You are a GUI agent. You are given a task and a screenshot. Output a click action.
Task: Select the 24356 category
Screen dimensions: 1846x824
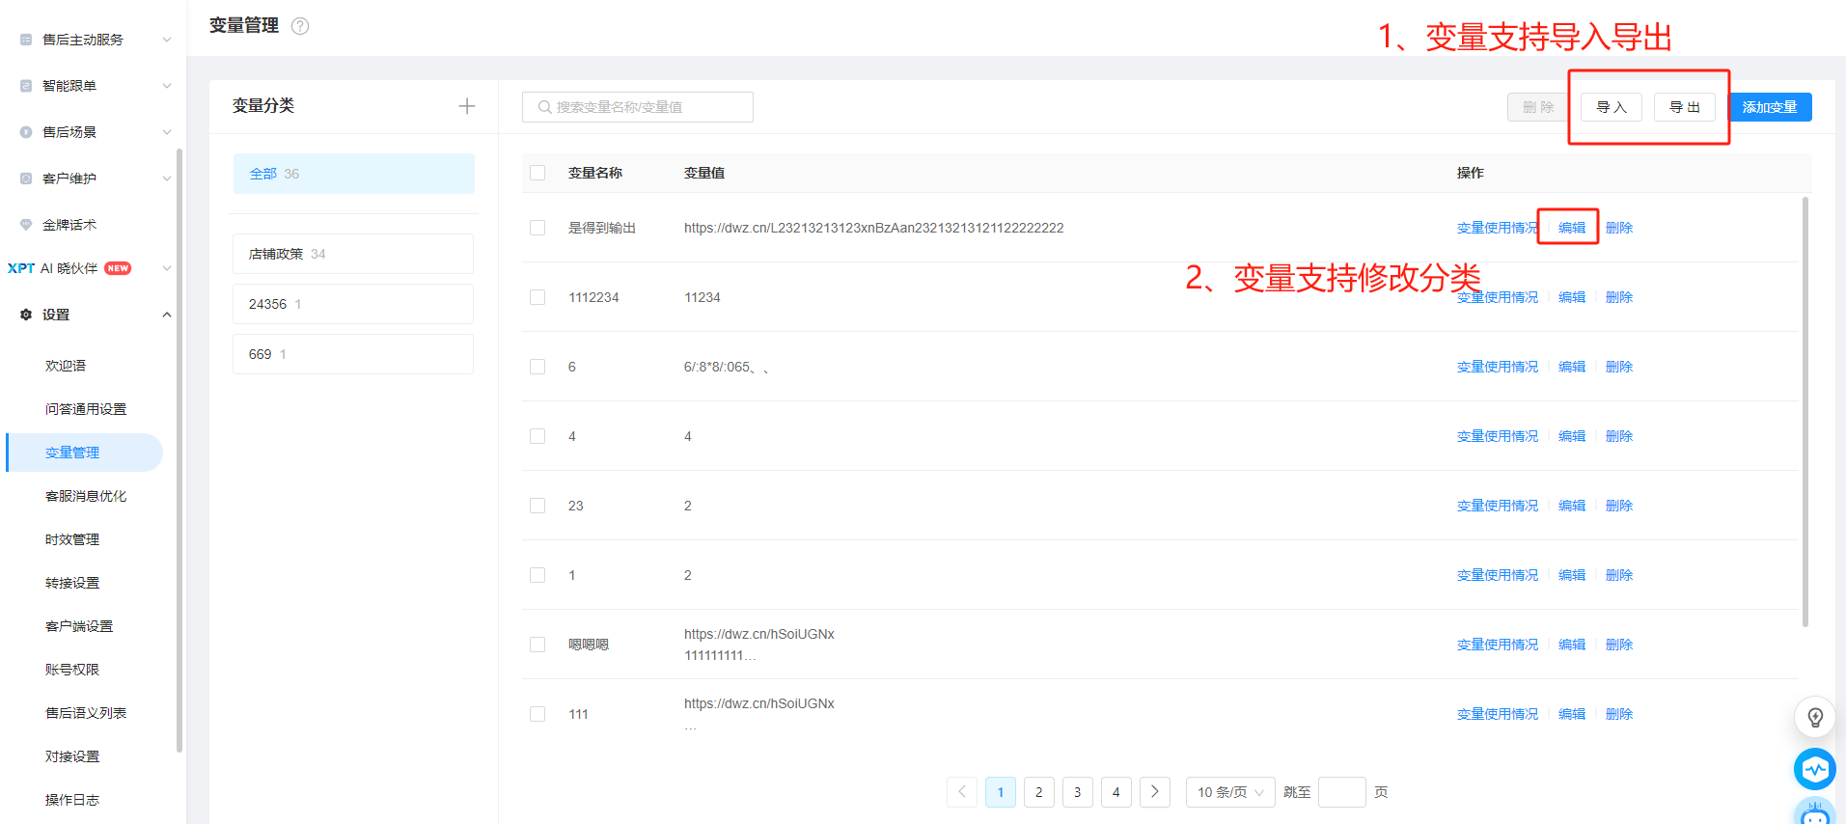(x=353, y=304)
